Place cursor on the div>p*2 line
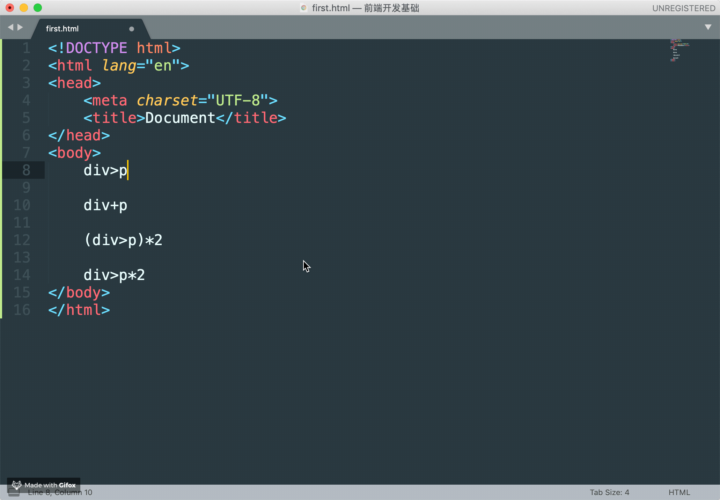This screenshot has height=500, width=720. pos(114,275)
